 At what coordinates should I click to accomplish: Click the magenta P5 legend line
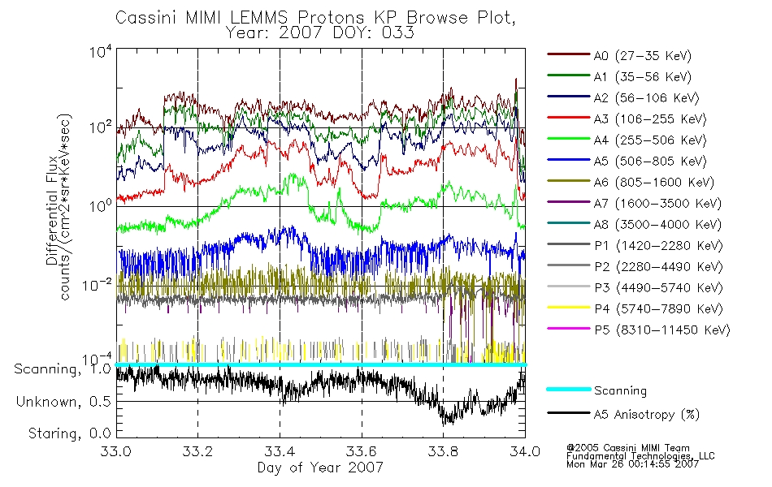(x=569, y=328)
